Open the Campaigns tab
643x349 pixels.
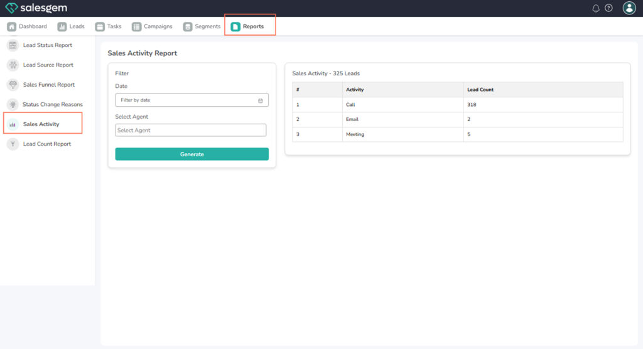[152, 26]
